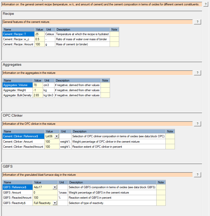Edit the Aggregates Volume value 70

click(38, 85)
